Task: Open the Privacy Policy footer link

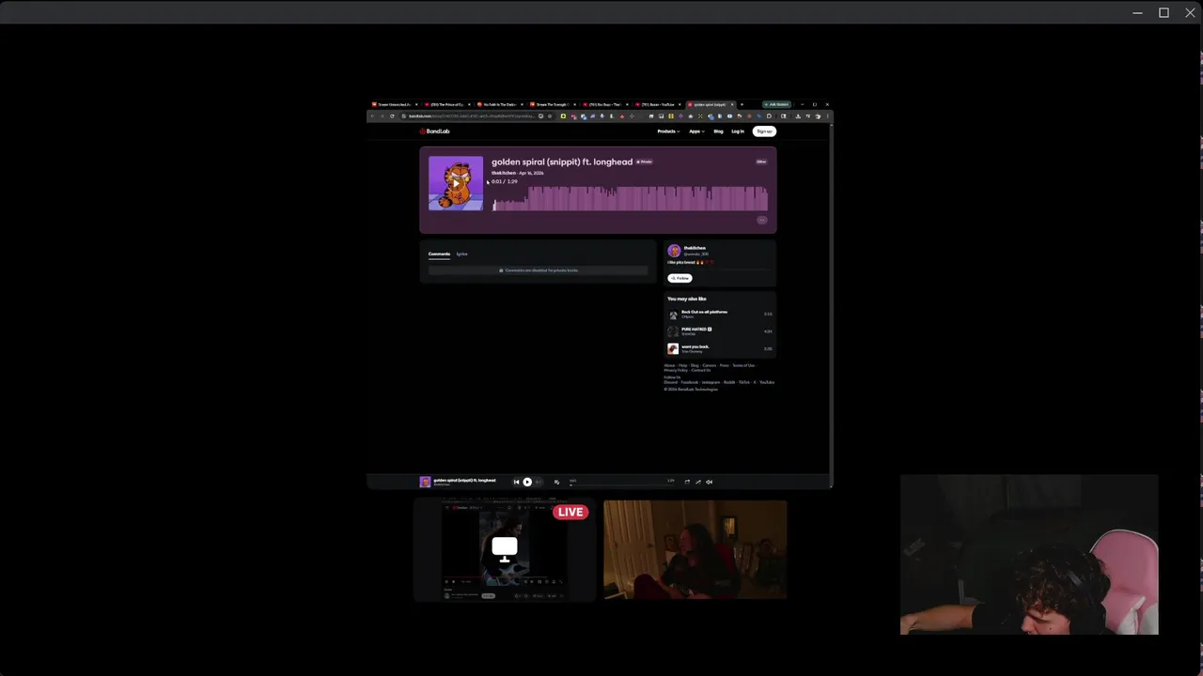Action: pos(676,370)
